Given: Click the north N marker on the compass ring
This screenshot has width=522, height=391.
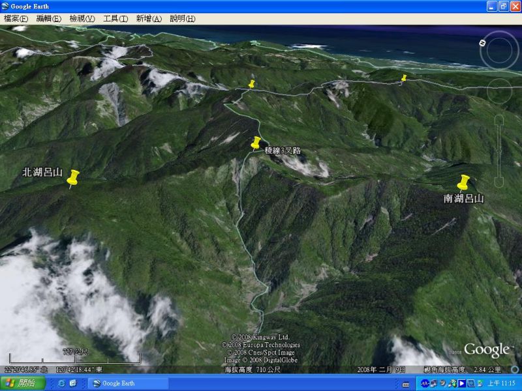Looking at the screenshot, I should tap(482, 43).
